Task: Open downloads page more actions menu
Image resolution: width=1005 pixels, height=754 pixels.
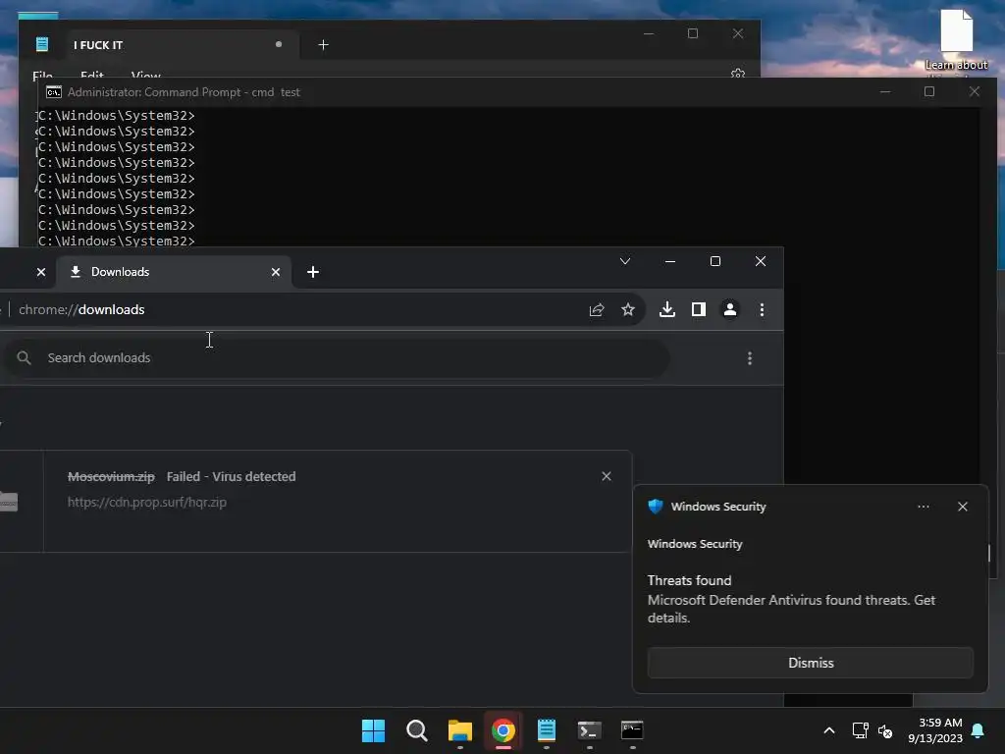Action: [750, 358]
